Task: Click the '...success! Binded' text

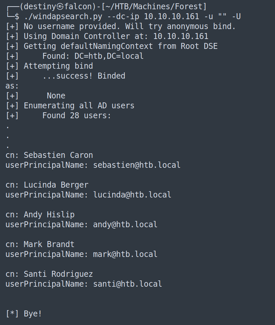Action: [84, 76]
